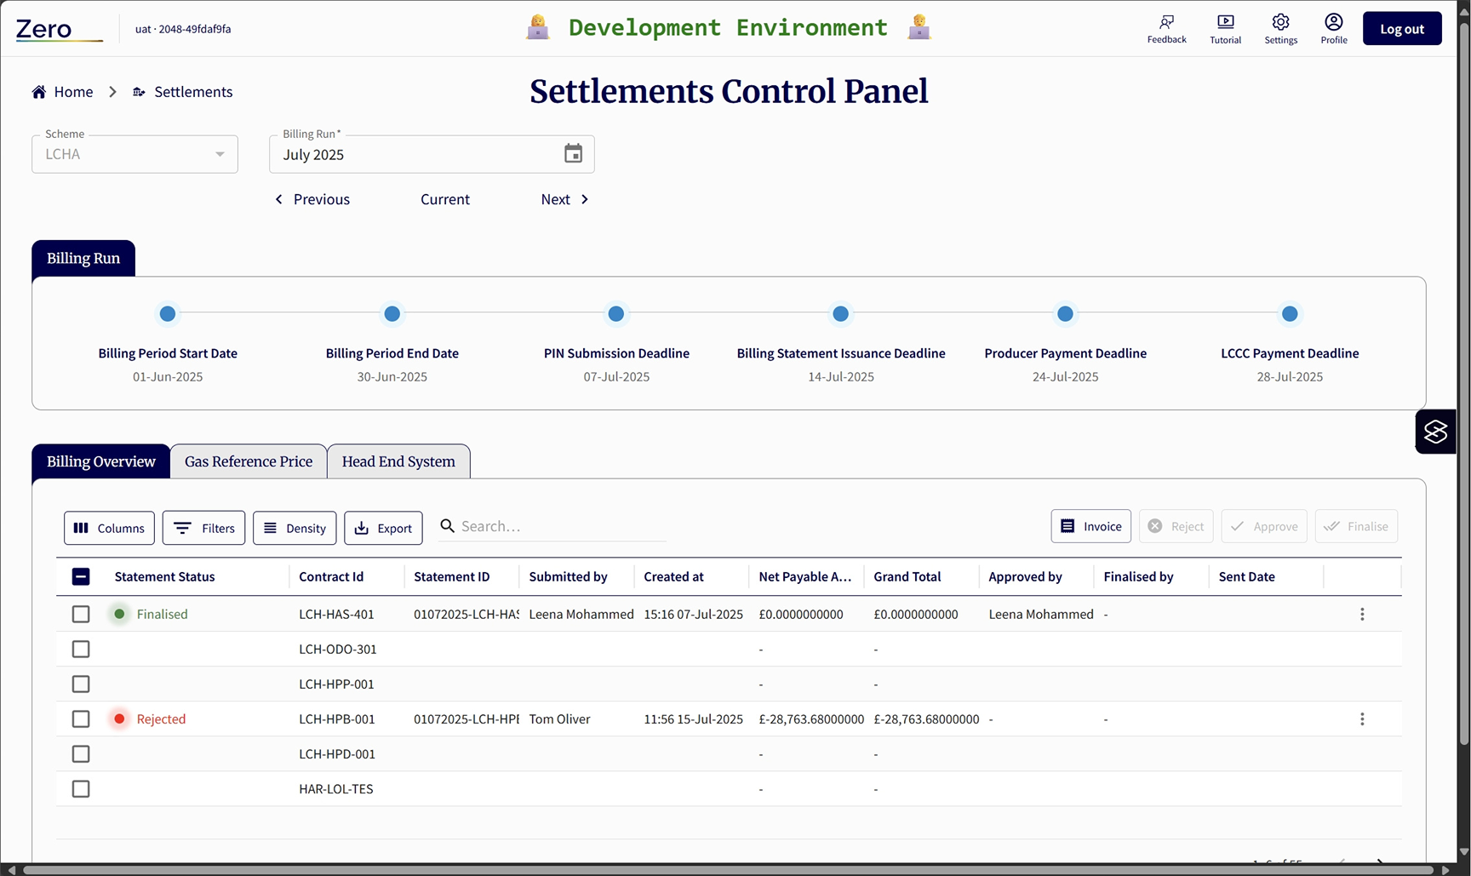The height and width of the screenshot is (876, 1471).
Task: Click the PIN Submission Deadline timeline dot
Action: tap(616, 314)
